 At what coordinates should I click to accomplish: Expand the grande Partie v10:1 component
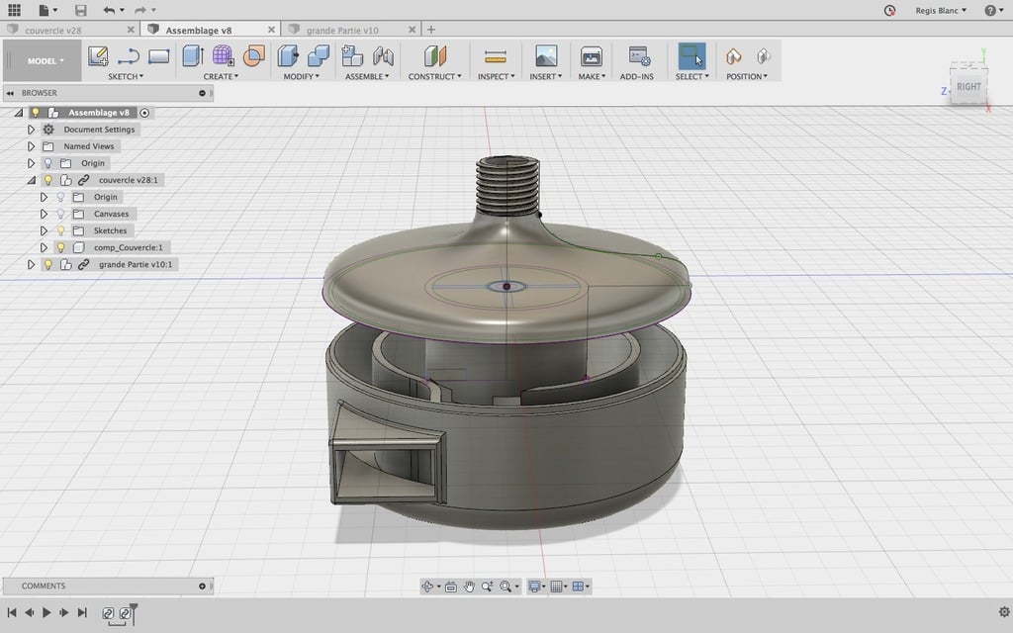tap(31, 263)
